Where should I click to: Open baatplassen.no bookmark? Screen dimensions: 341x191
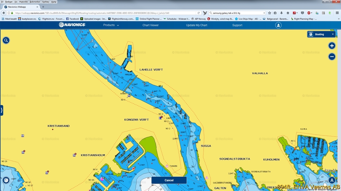[27, 19]
